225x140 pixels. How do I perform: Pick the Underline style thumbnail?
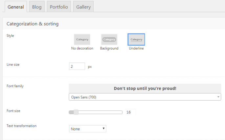(136, 39)
